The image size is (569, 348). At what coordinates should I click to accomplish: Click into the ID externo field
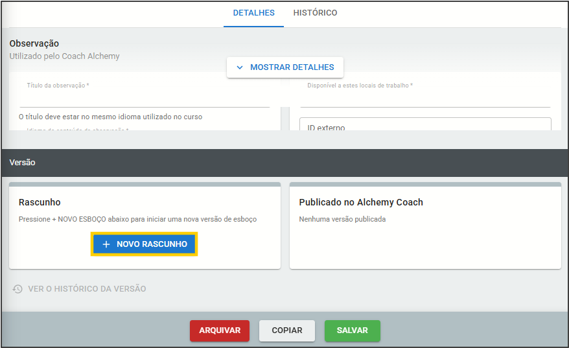[x=425, y=126]
